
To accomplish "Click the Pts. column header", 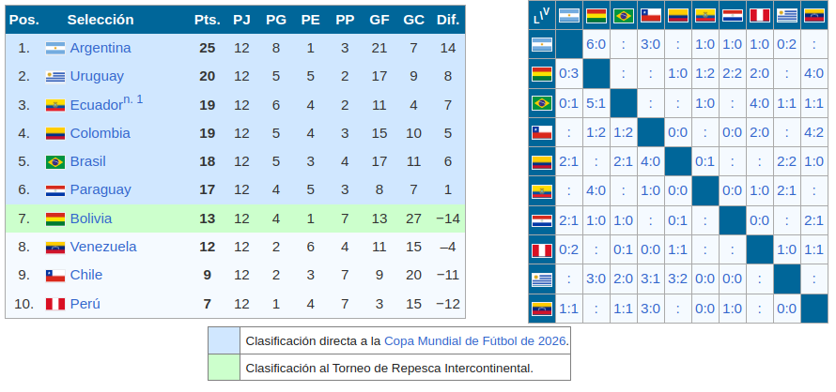I will [x=208, y=20].
